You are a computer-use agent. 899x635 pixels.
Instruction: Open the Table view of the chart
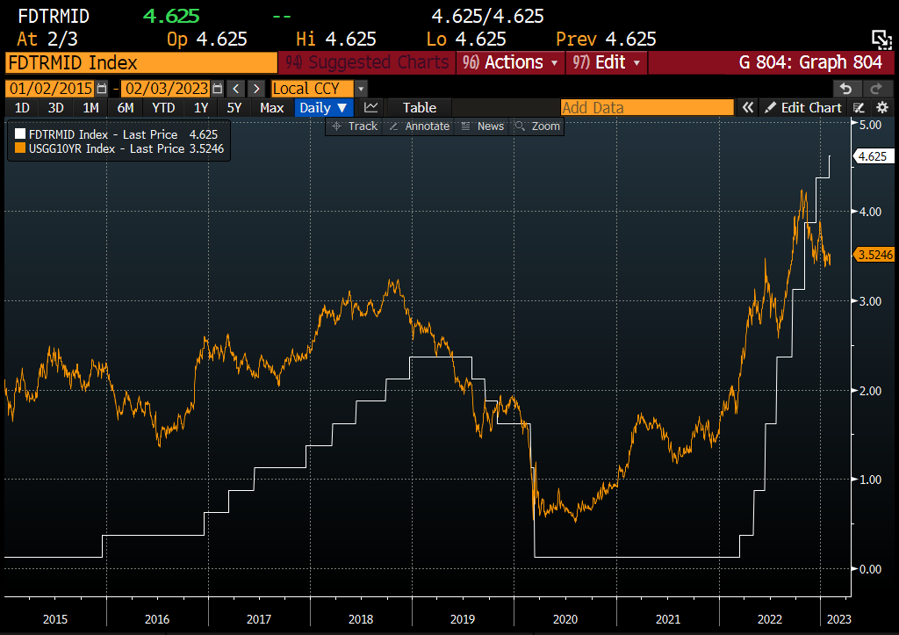point(418,107)
